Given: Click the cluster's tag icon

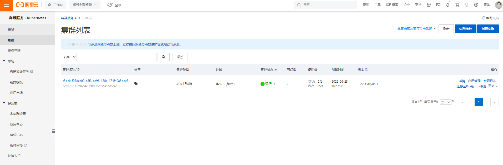Looking at the screenshot, I should pyautogui.click(x=136, y=84).
